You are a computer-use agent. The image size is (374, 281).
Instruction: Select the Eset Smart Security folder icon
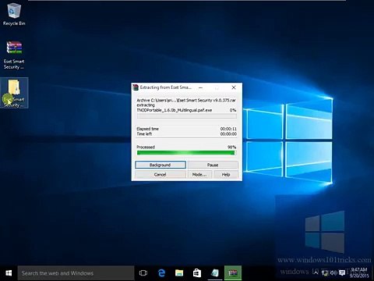[x=14, y=93]
